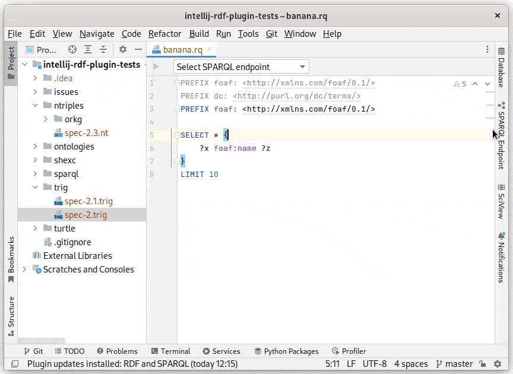
Task: Open the Services tool window
Action: pos(221,351)
